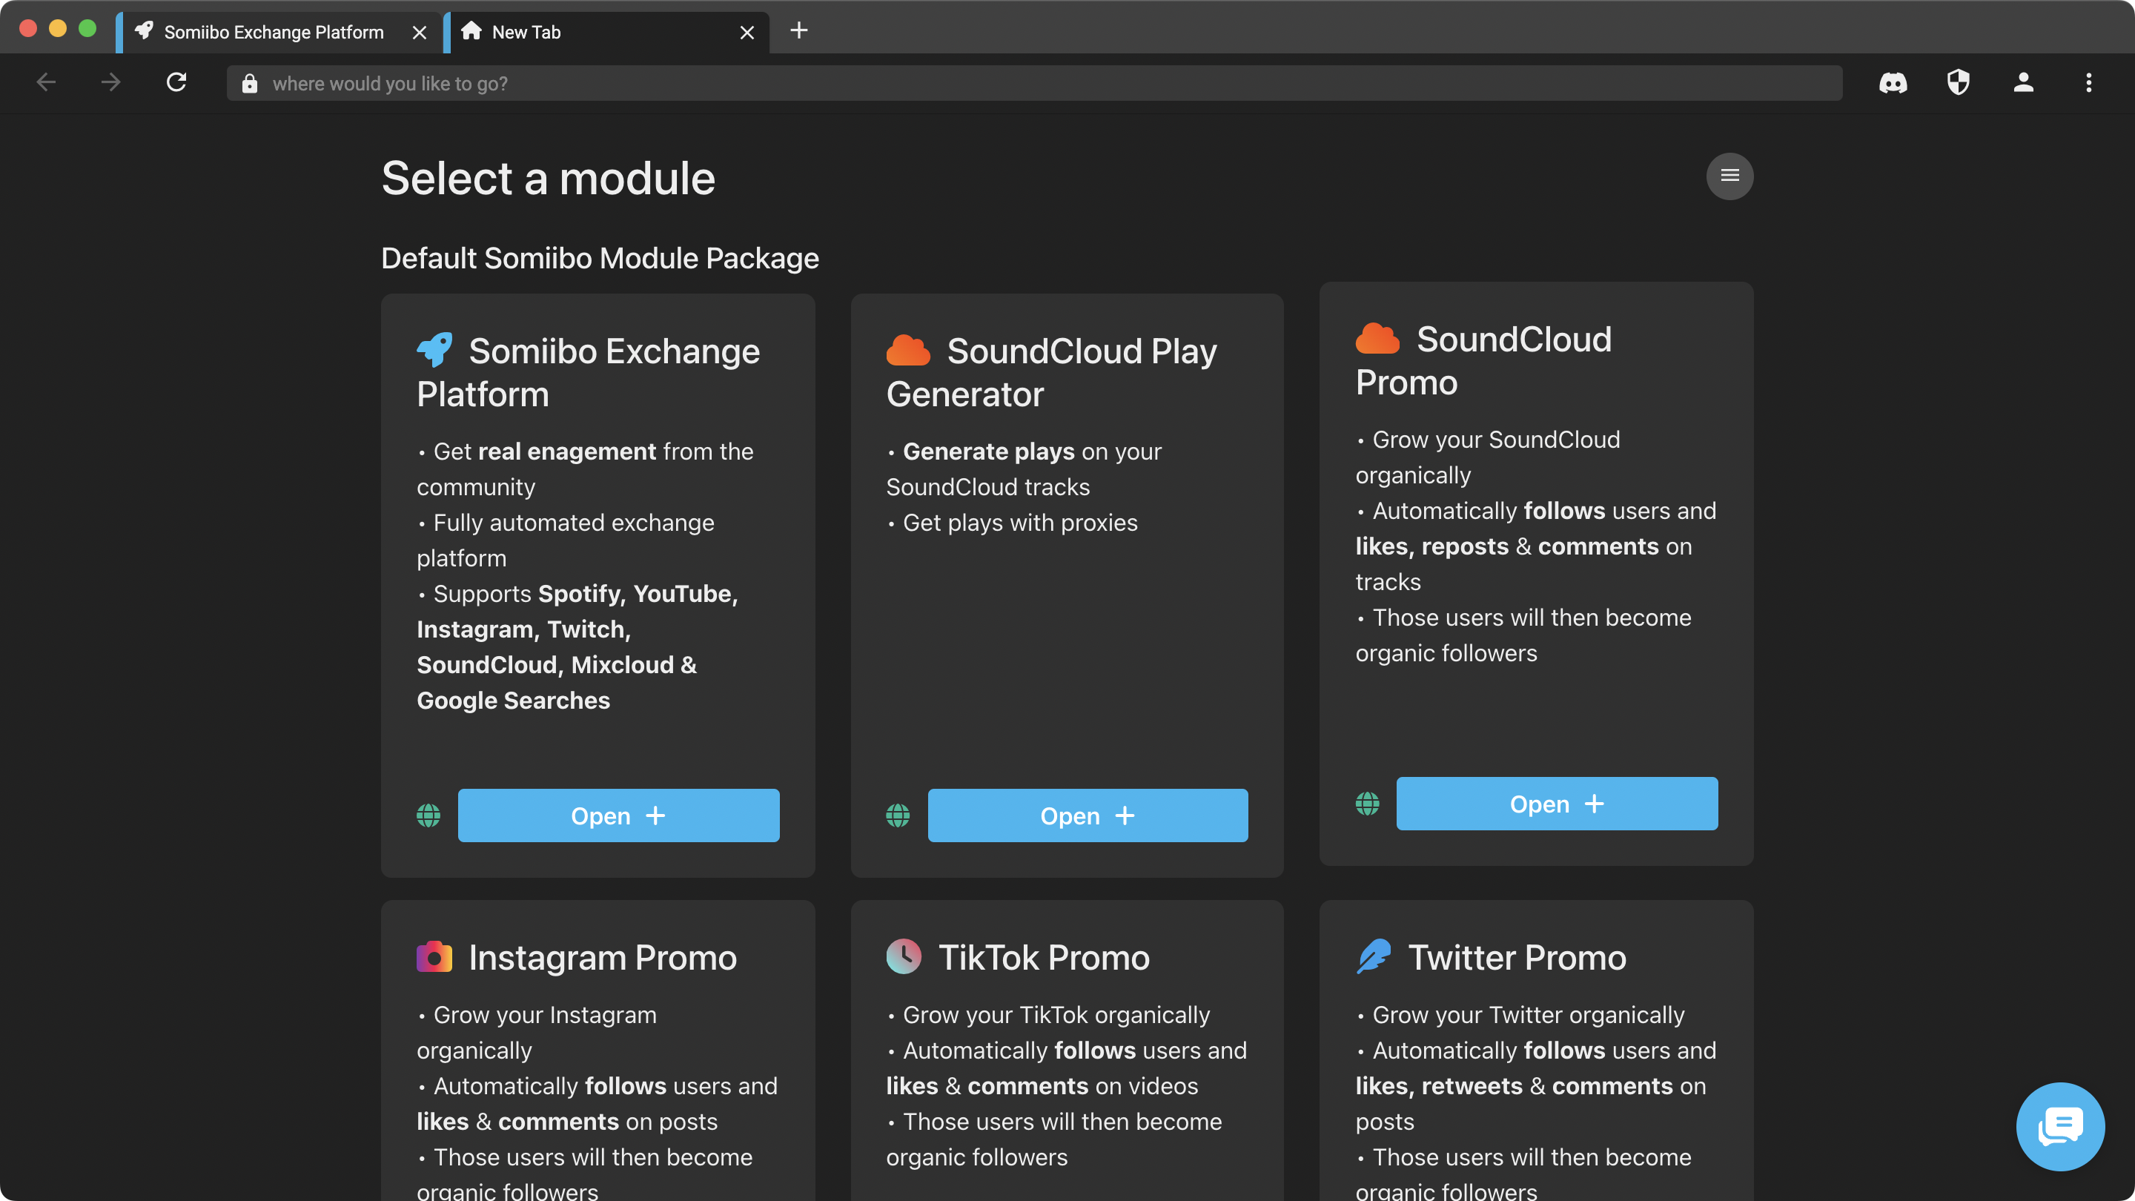Open the shield security icon
The image size is (2135, 1201).
click(x=1959, y=83)
